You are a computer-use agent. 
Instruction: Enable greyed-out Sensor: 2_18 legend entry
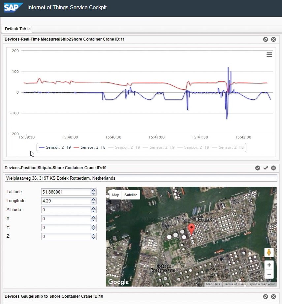click(x=228, y=147)
